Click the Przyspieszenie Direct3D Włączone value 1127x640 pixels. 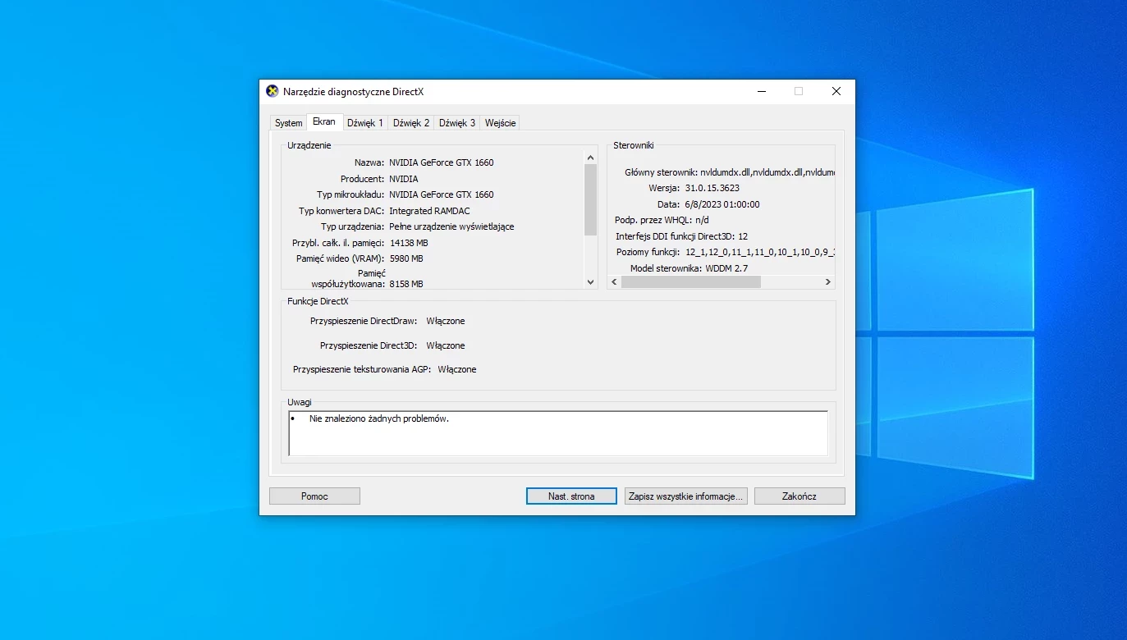[x=446, y=345]
